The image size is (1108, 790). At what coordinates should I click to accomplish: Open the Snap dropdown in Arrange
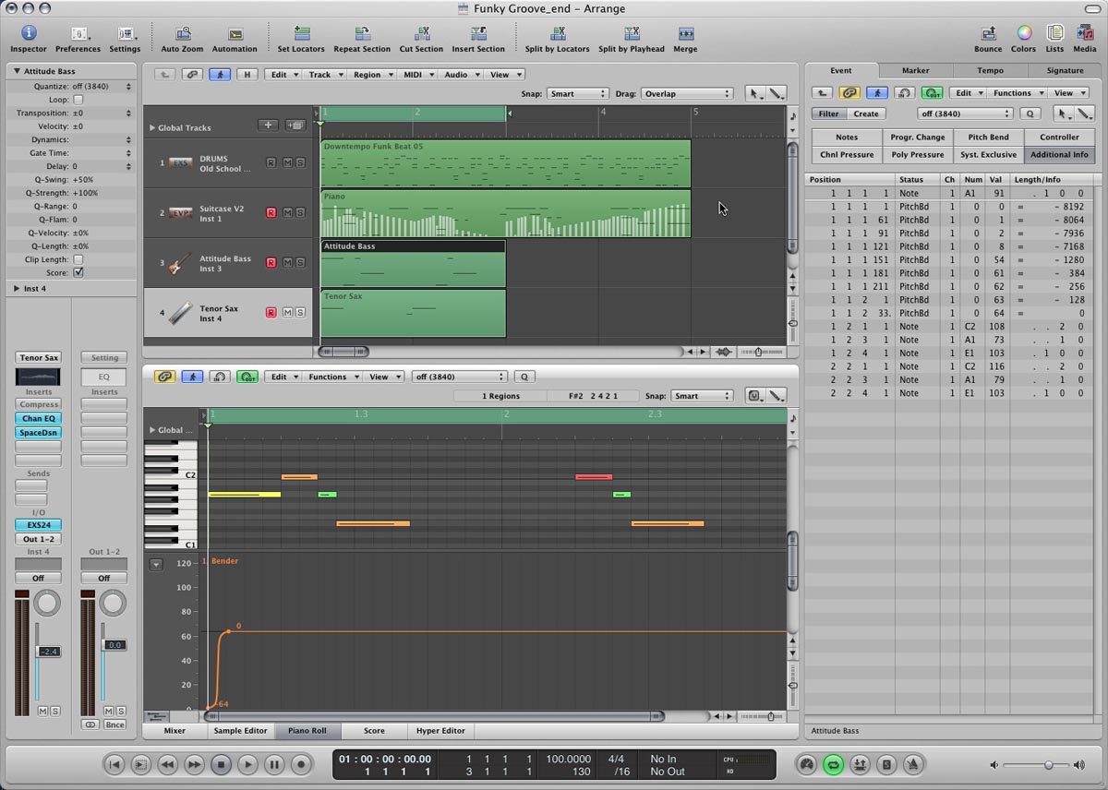pyautogui.click(x=577, y=93)
